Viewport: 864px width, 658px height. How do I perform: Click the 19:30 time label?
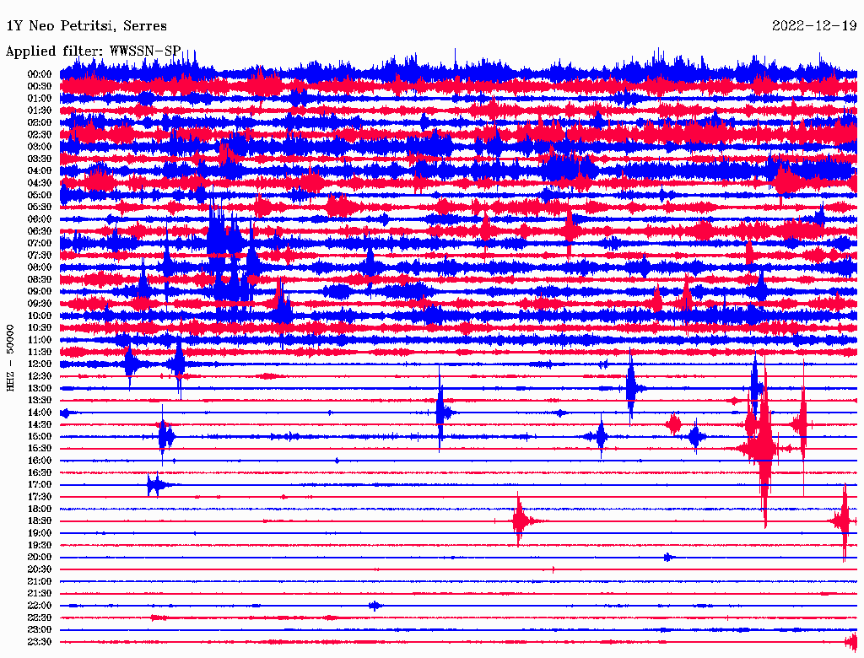click(40, 546)
